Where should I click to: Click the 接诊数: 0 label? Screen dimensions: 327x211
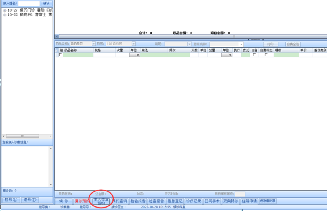pyautogui.click(x=10, y=191)
